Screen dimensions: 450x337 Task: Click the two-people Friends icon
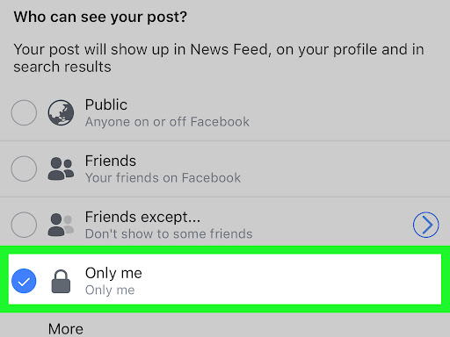tap(61, 168)
